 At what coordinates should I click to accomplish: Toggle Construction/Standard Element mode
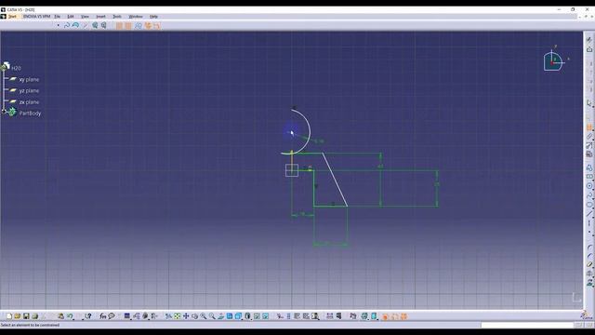point(139,25)
